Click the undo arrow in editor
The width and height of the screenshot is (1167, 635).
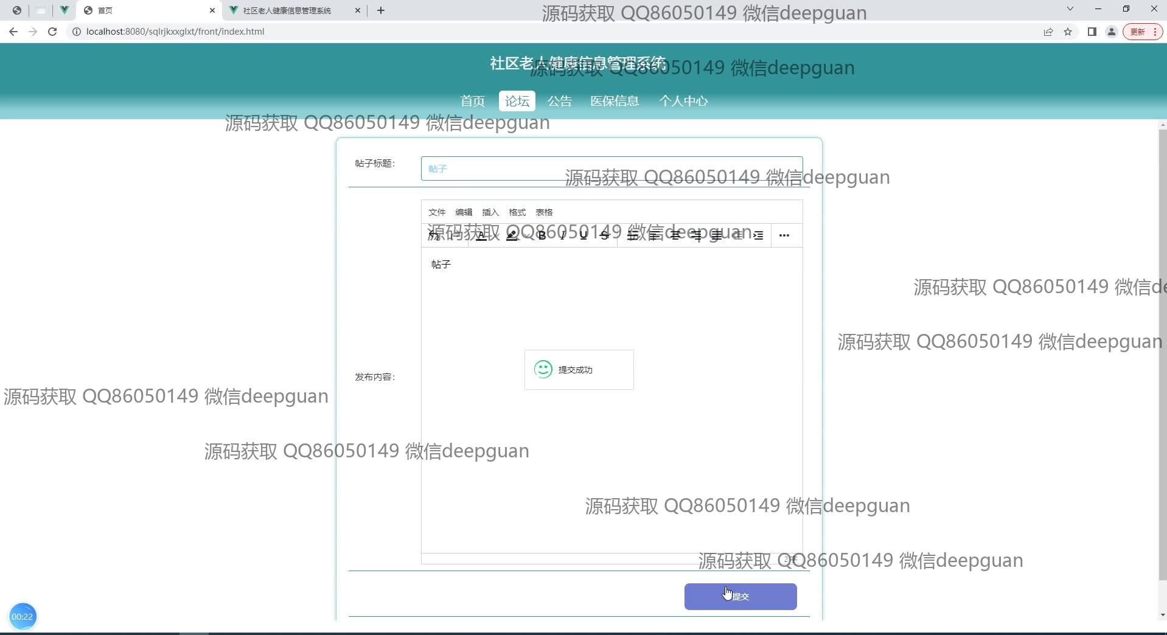pyautogui.click(x=433, y=235)
